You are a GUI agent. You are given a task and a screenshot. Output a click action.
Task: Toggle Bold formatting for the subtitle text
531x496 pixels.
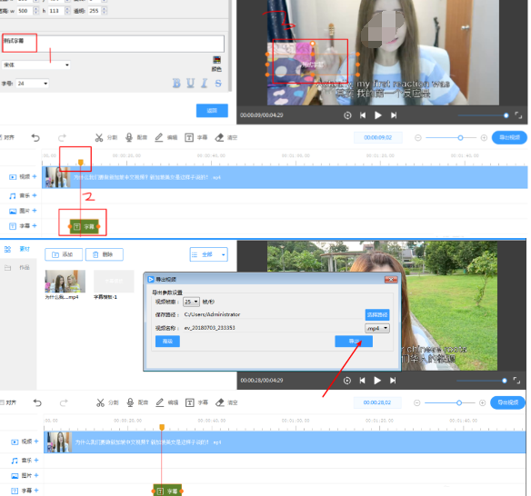pos(176,83)
